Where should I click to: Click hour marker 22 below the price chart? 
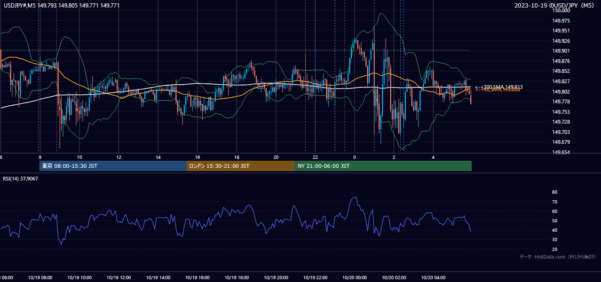(x=315, y=157)
